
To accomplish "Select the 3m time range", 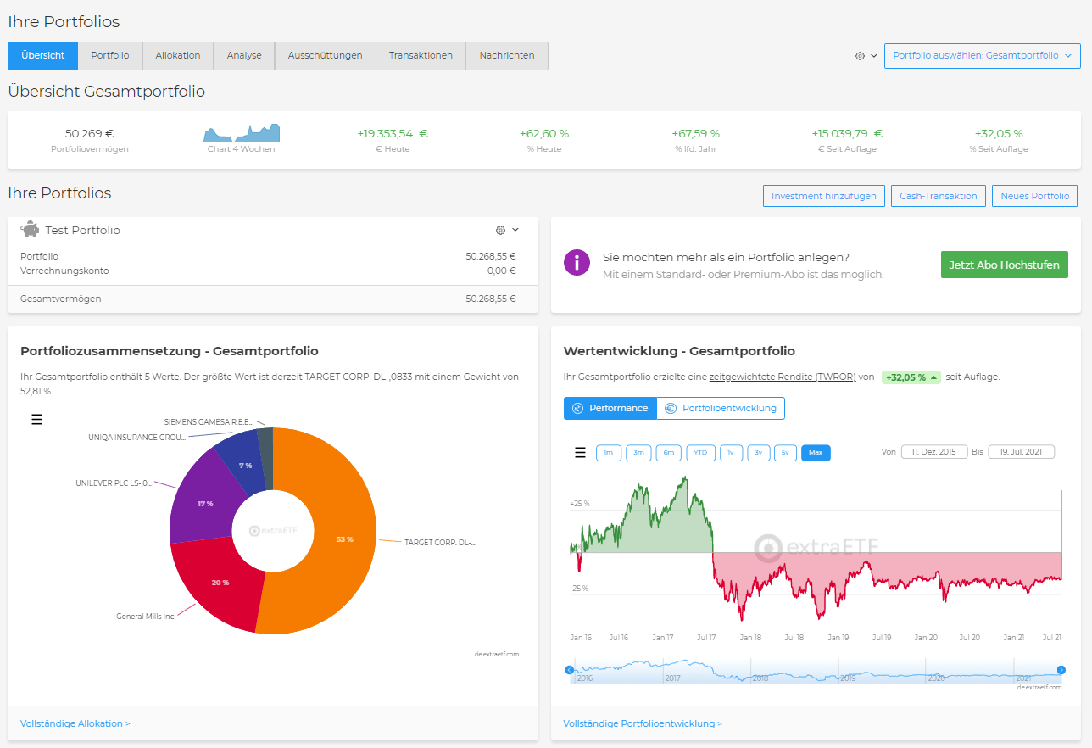I will point(638,453).
